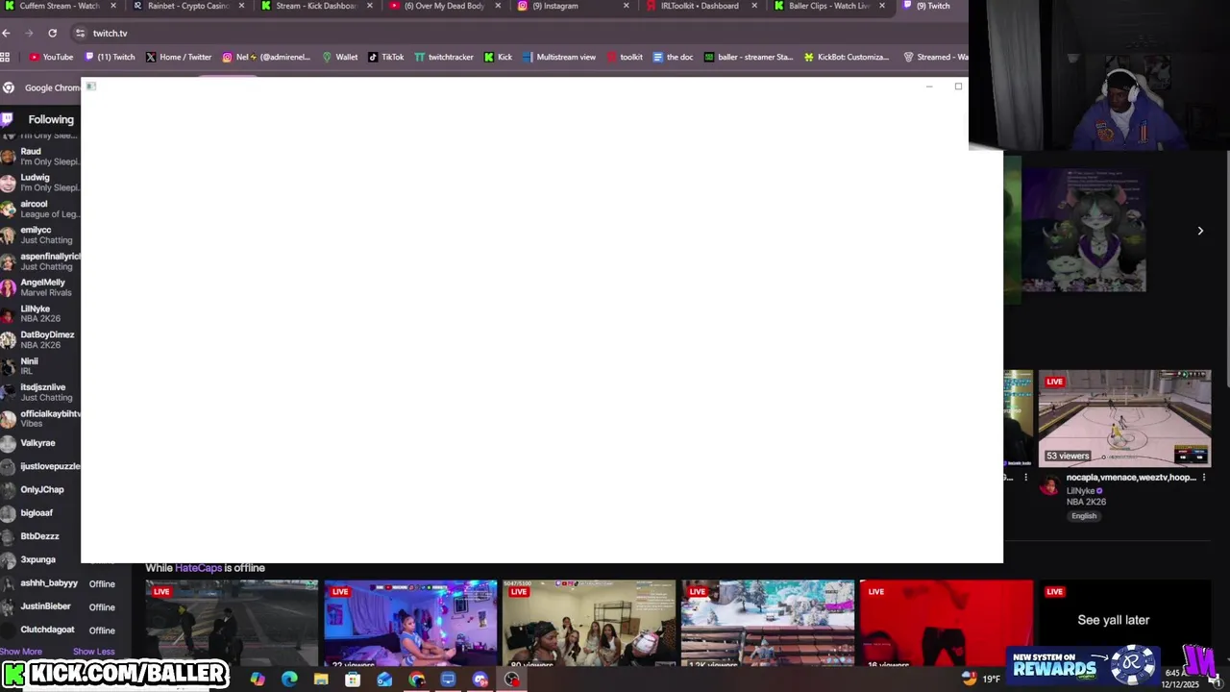Close the Rainbet tab
Viewport: 1230px width, 692px height.
(x=241, y=6)
